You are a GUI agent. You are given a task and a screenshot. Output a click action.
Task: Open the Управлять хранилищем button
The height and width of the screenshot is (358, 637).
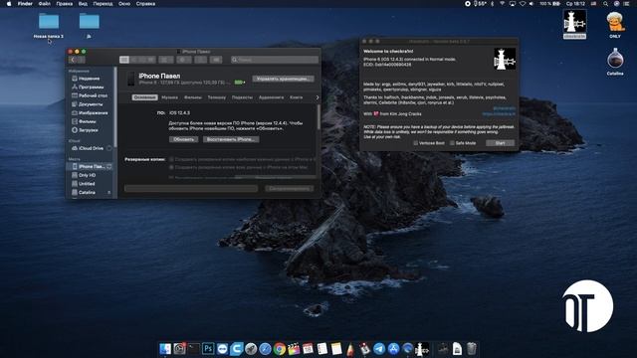coord(283,79)
